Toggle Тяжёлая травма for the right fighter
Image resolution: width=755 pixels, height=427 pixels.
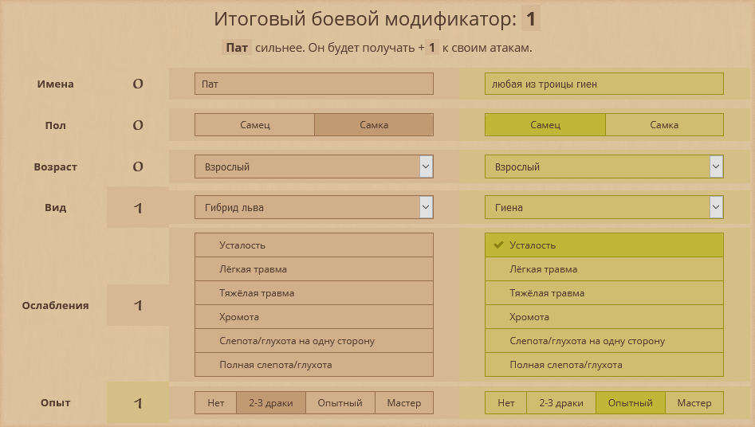click(604, 292)
